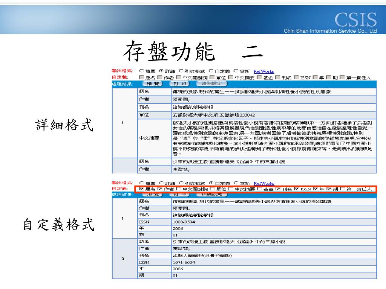The height and width of the screenshot is (289, 386).
Task: Click year 2006 under ISSN 1008-9594
Action: click(178, 228)
